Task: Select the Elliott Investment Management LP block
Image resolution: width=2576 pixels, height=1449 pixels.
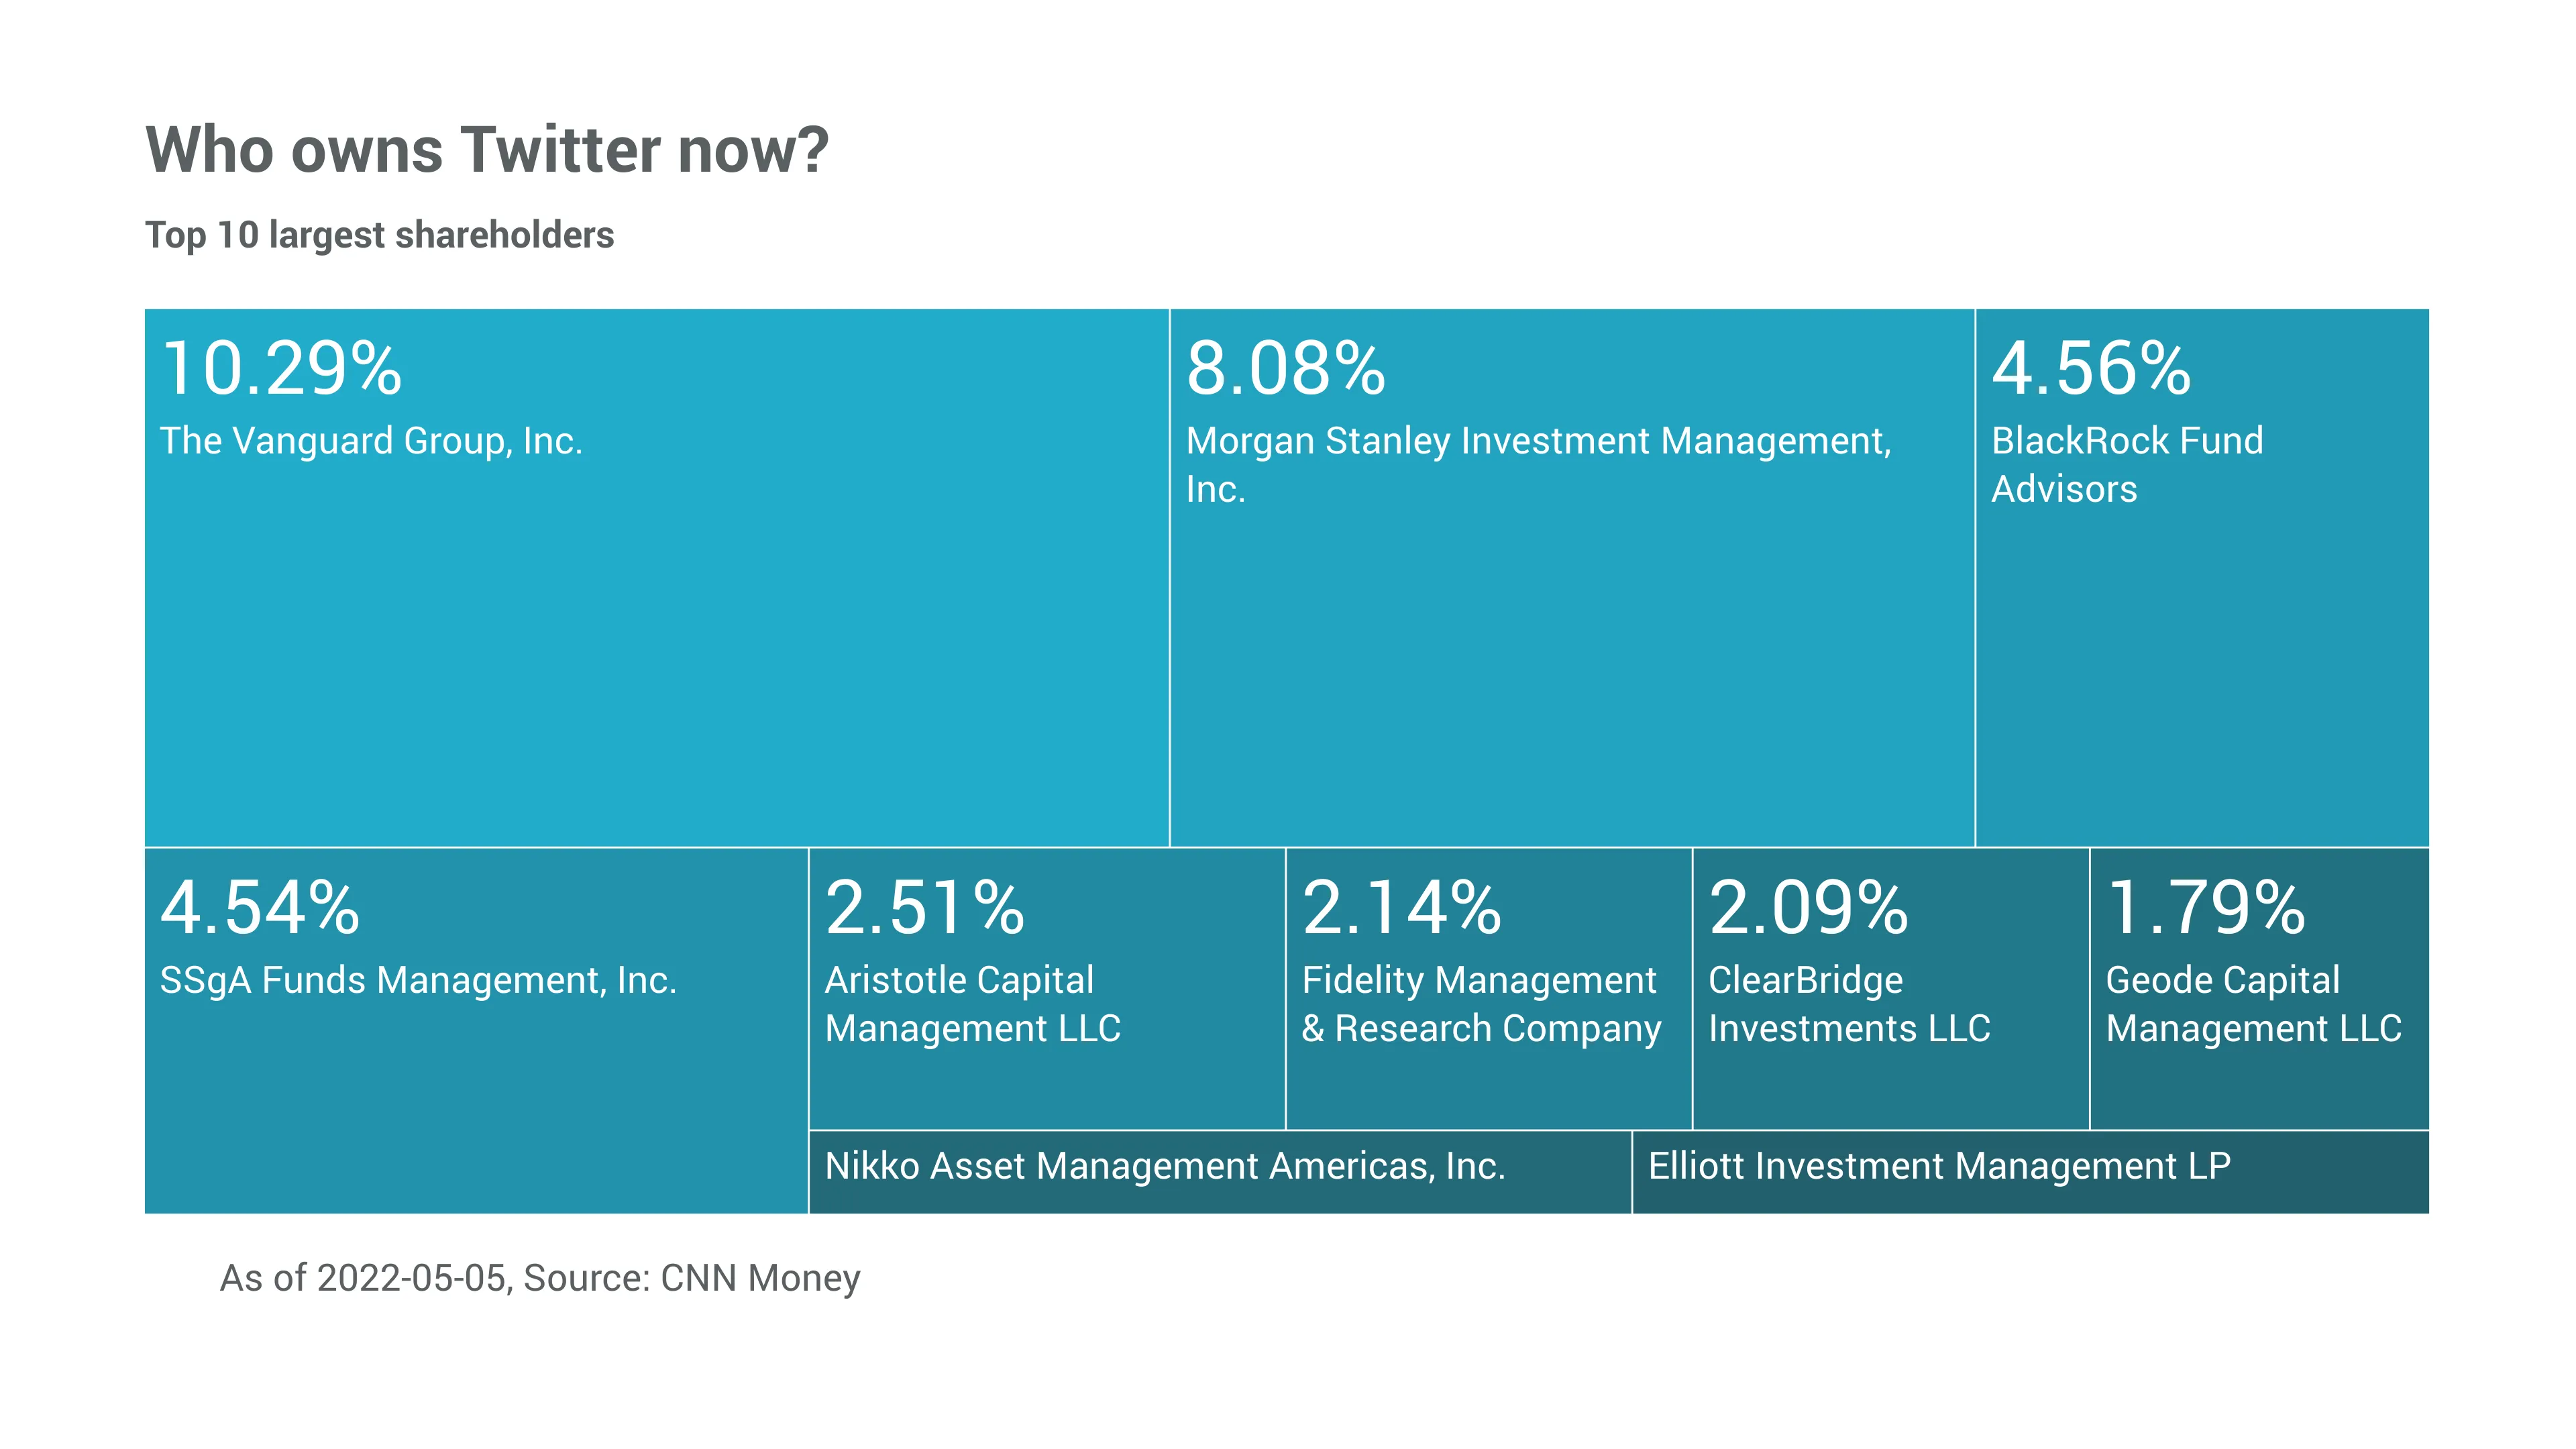Action: 2029,1171
